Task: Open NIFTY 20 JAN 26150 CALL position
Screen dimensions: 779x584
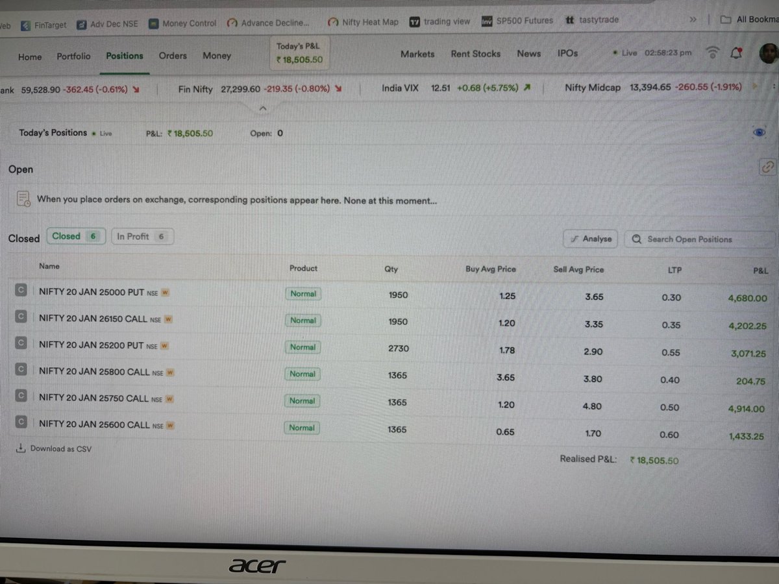Action: (93, 319)
